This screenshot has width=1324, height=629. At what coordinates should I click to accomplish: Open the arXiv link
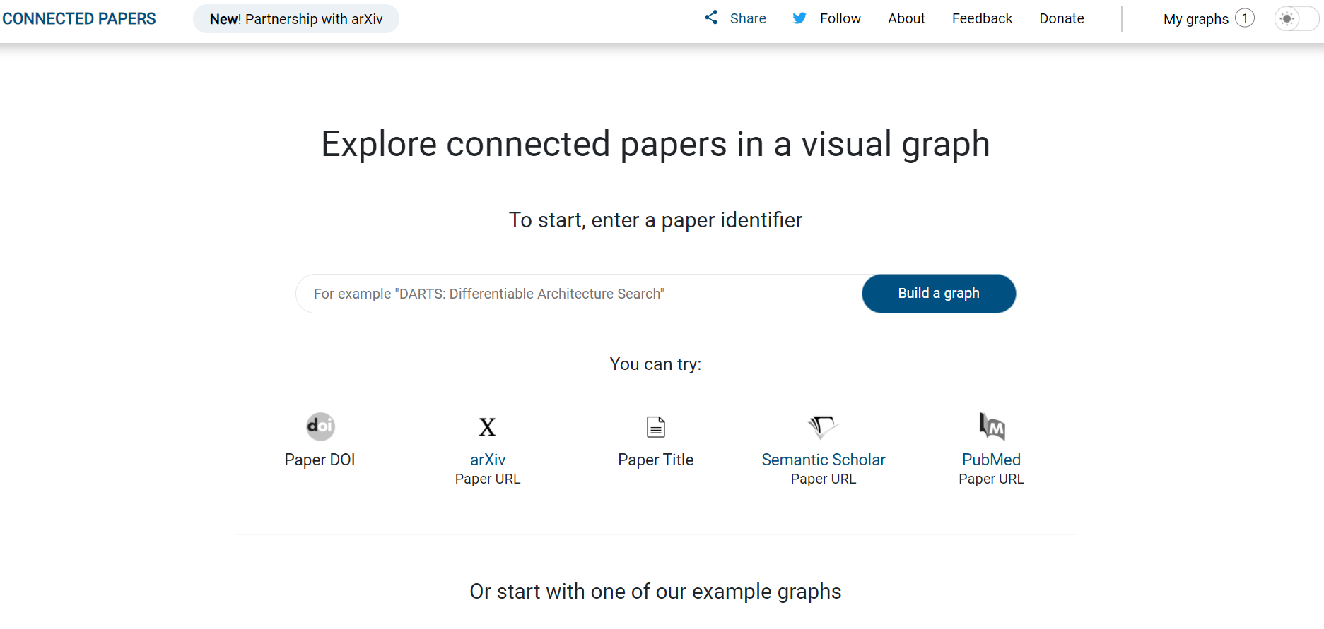488,460
